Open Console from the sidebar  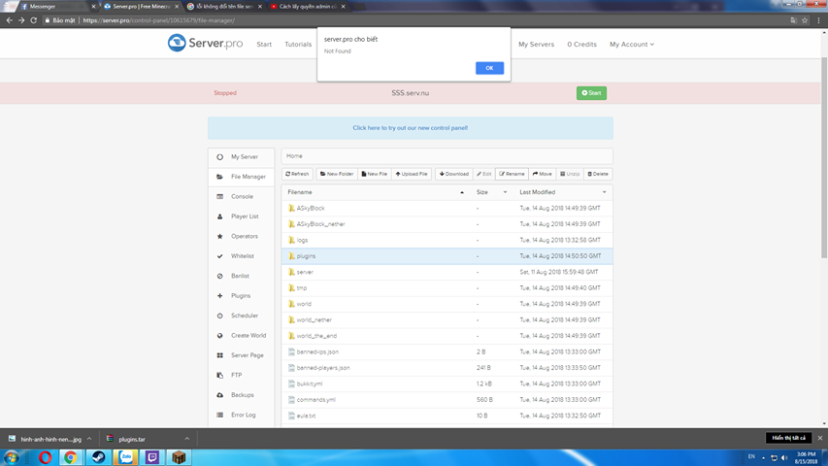click(x=242, y=197)
